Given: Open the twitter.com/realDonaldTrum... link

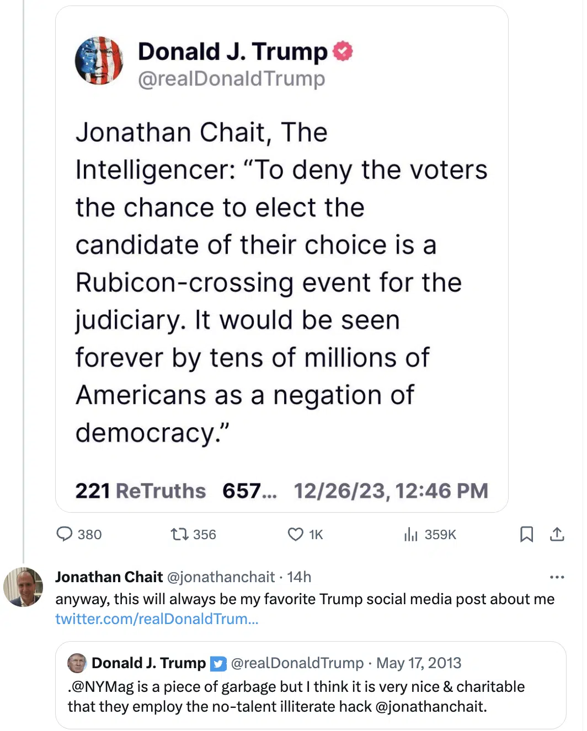Looking at the screenshot, I should [x=157, y=619].
